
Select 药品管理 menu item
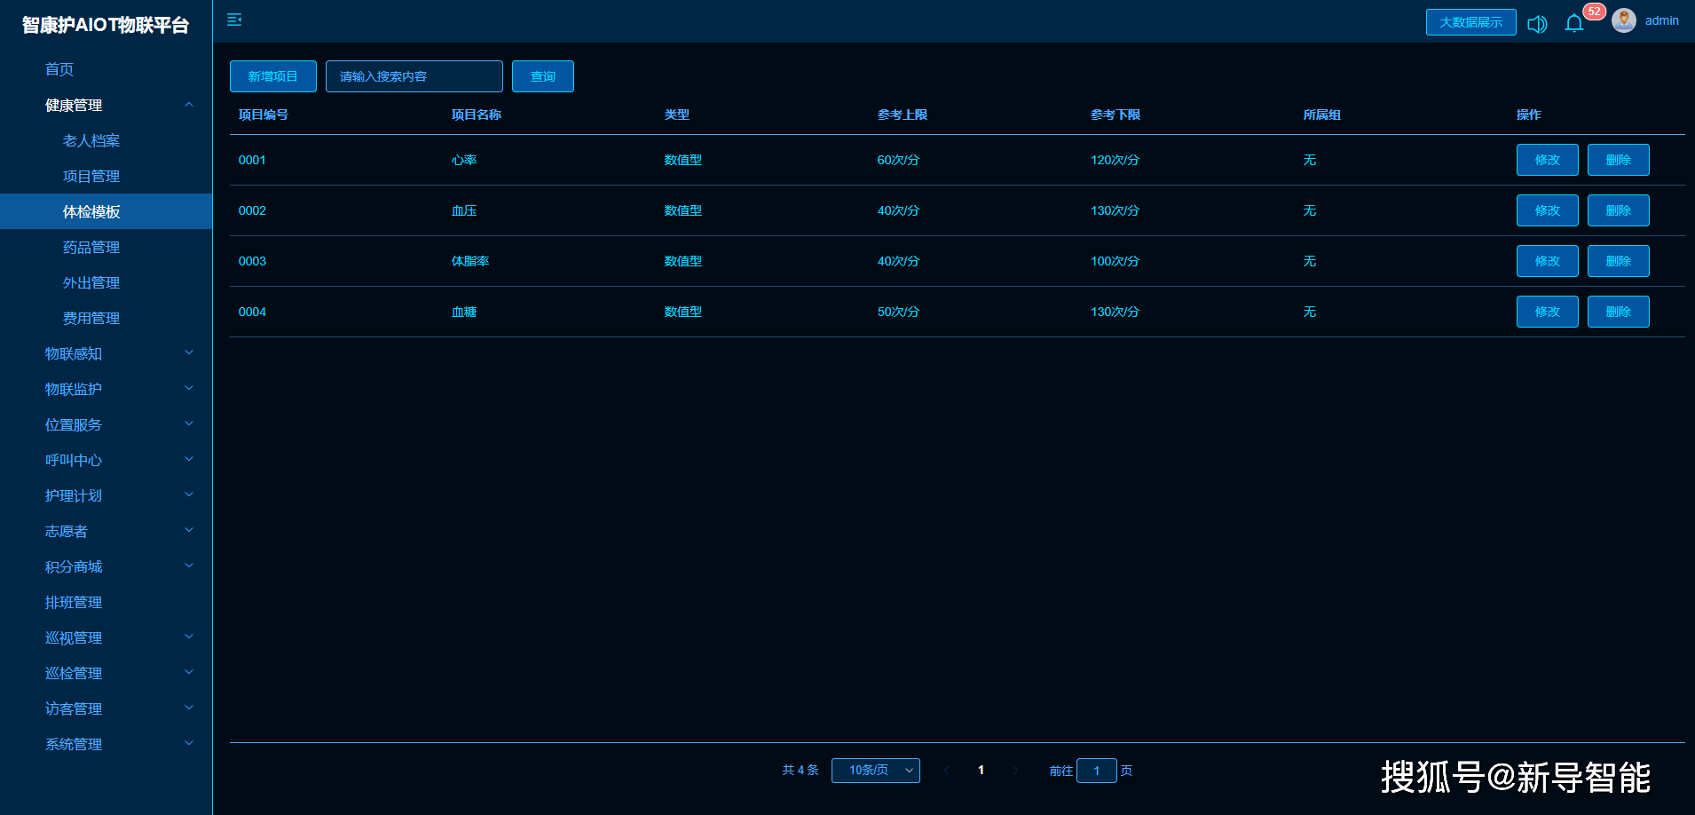click(x=91, y=247)
